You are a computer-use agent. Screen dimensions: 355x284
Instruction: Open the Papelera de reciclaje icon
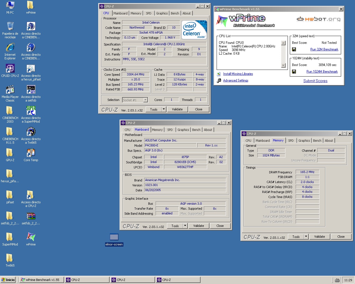10,30
